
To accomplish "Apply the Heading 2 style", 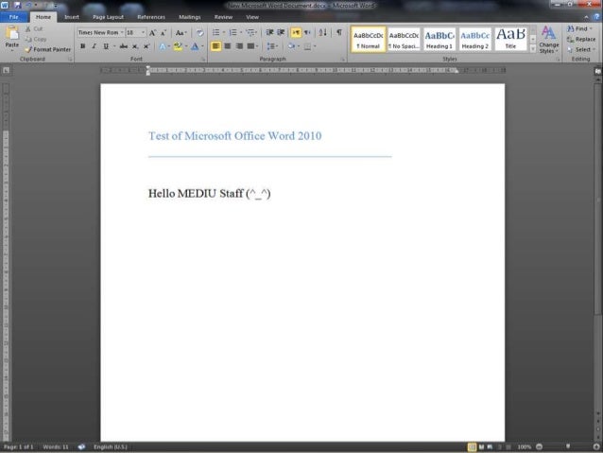I will click(x=475, y=40).
